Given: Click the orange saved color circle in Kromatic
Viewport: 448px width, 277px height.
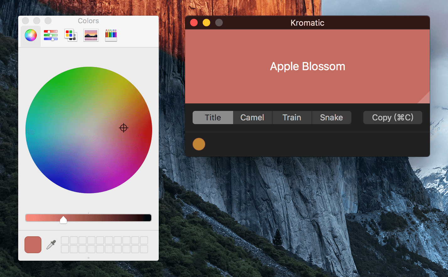Looking at the screenshot, I should (x=199, y=144).
